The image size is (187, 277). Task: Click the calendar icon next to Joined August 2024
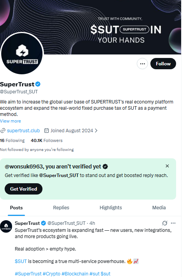click(x=46, y=131)
